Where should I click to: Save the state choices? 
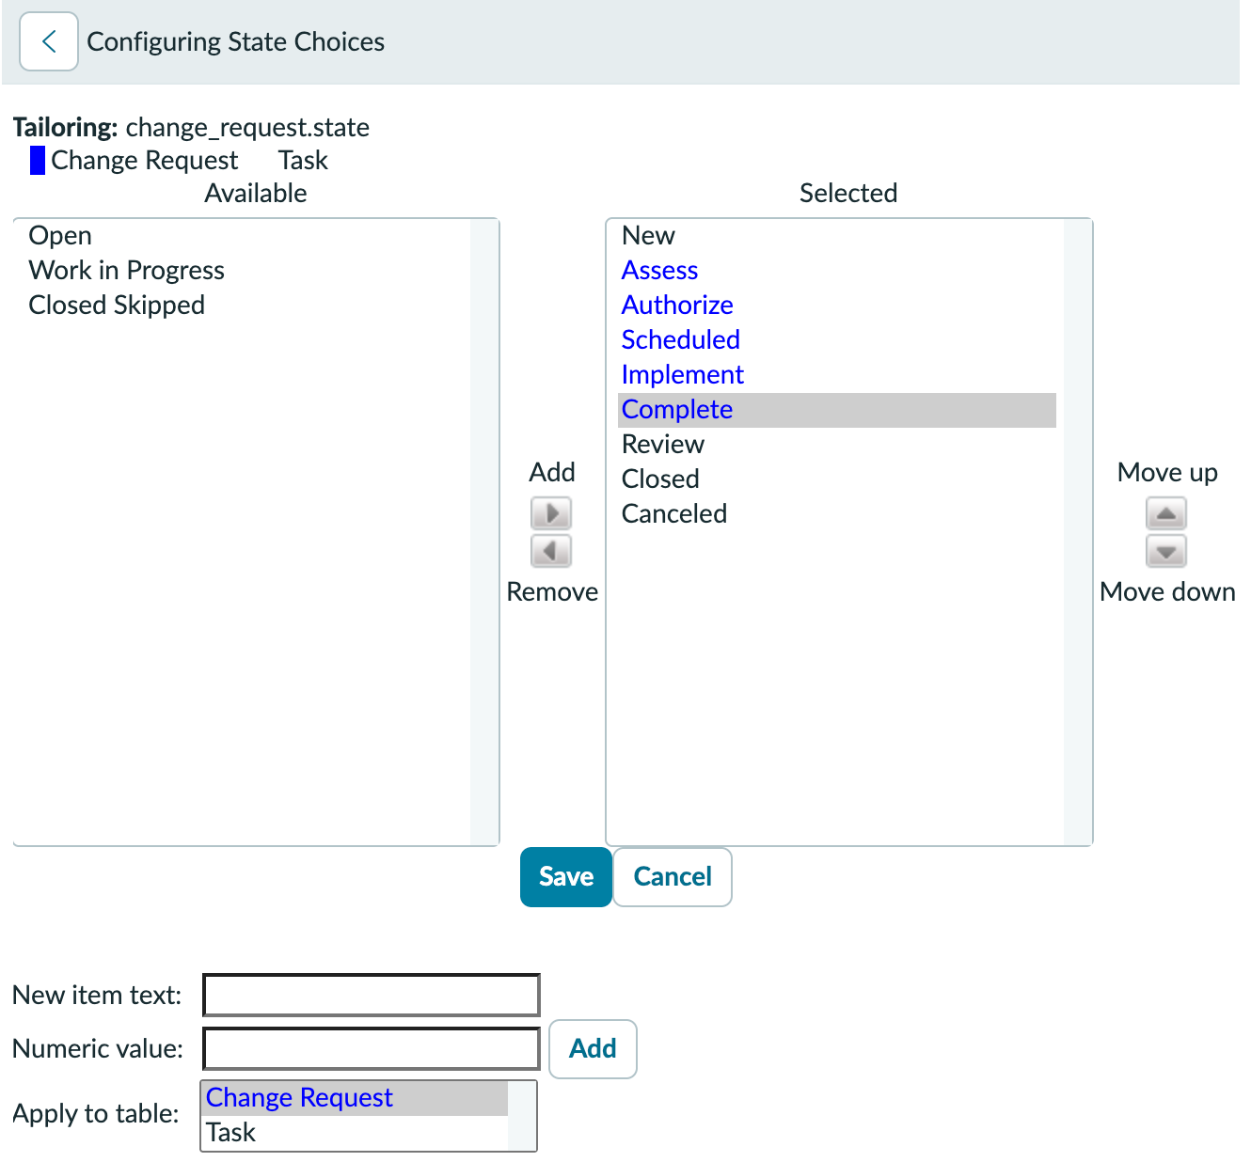click(x=566, y=877)
